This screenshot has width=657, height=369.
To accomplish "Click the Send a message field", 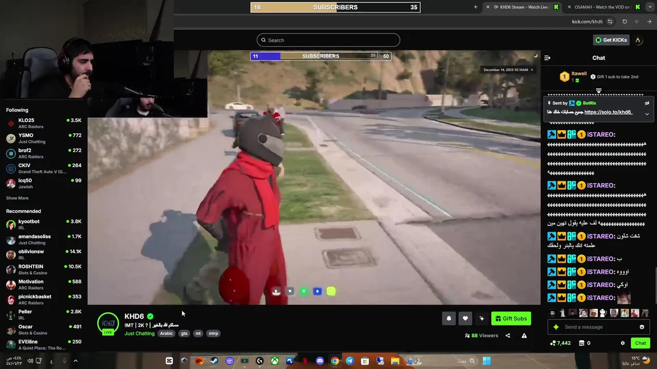I will click(x=598, y=327).
